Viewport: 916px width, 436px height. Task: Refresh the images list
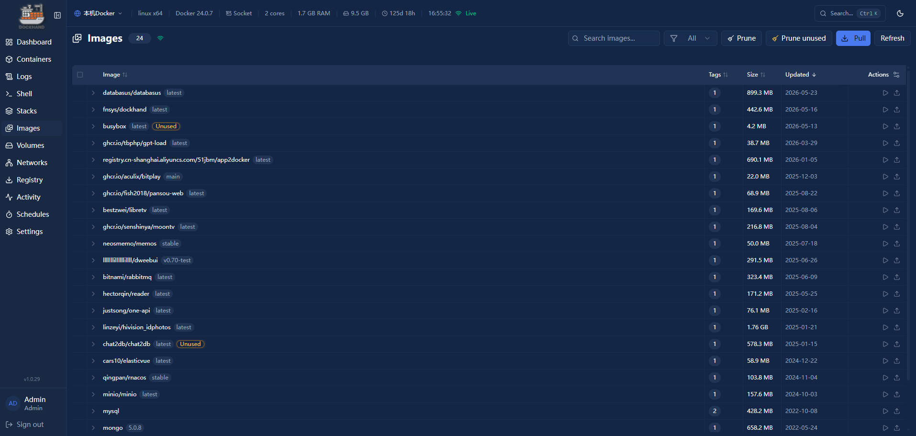[x=892, y=38]
